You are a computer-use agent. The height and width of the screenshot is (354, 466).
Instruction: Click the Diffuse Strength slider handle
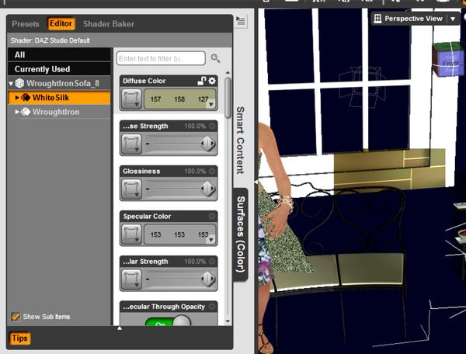[207, 144]
